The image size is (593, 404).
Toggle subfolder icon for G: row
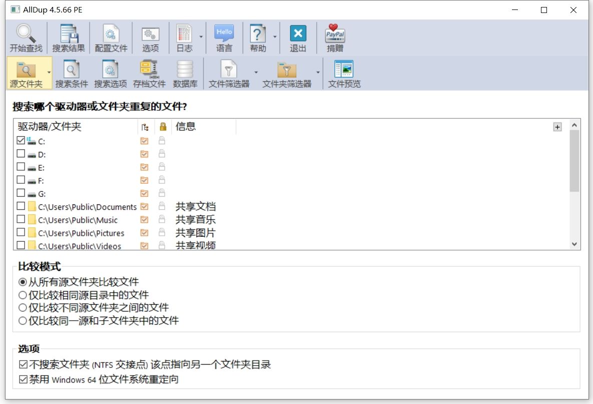pyautogui.click(x=144, y=193)
